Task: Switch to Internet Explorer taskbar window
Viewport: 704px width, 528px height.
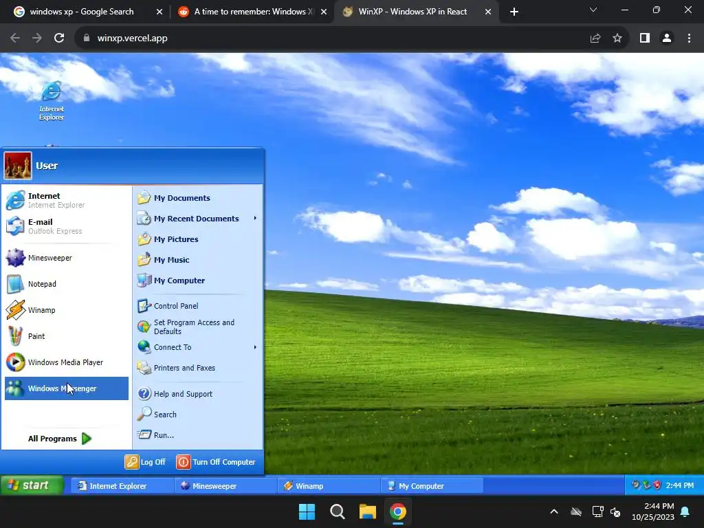Action: 122,486
